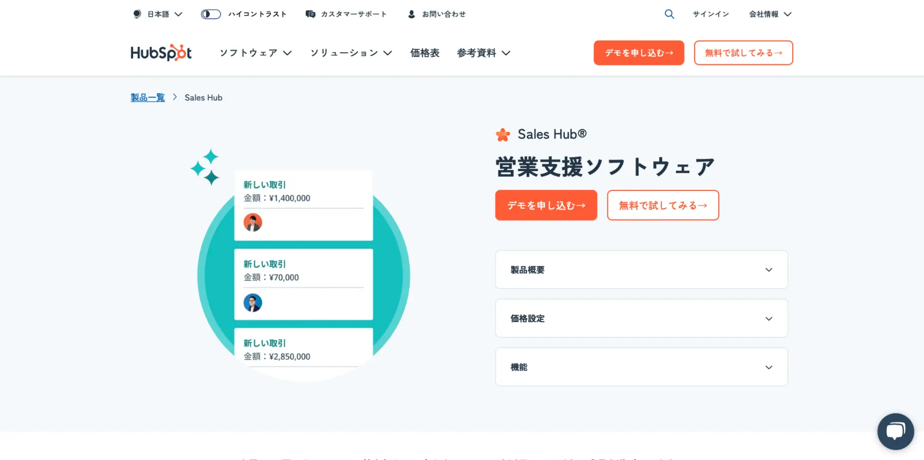The width and height of the screenshot is (924, 460).
Task: Click hero 無料で試してみる button below heading
Action: [x=663, y=205]
